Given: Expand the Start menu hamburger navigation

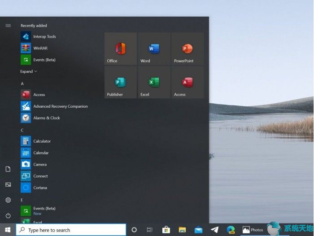Looking at the screenshot, I should [x=8, y=26].
